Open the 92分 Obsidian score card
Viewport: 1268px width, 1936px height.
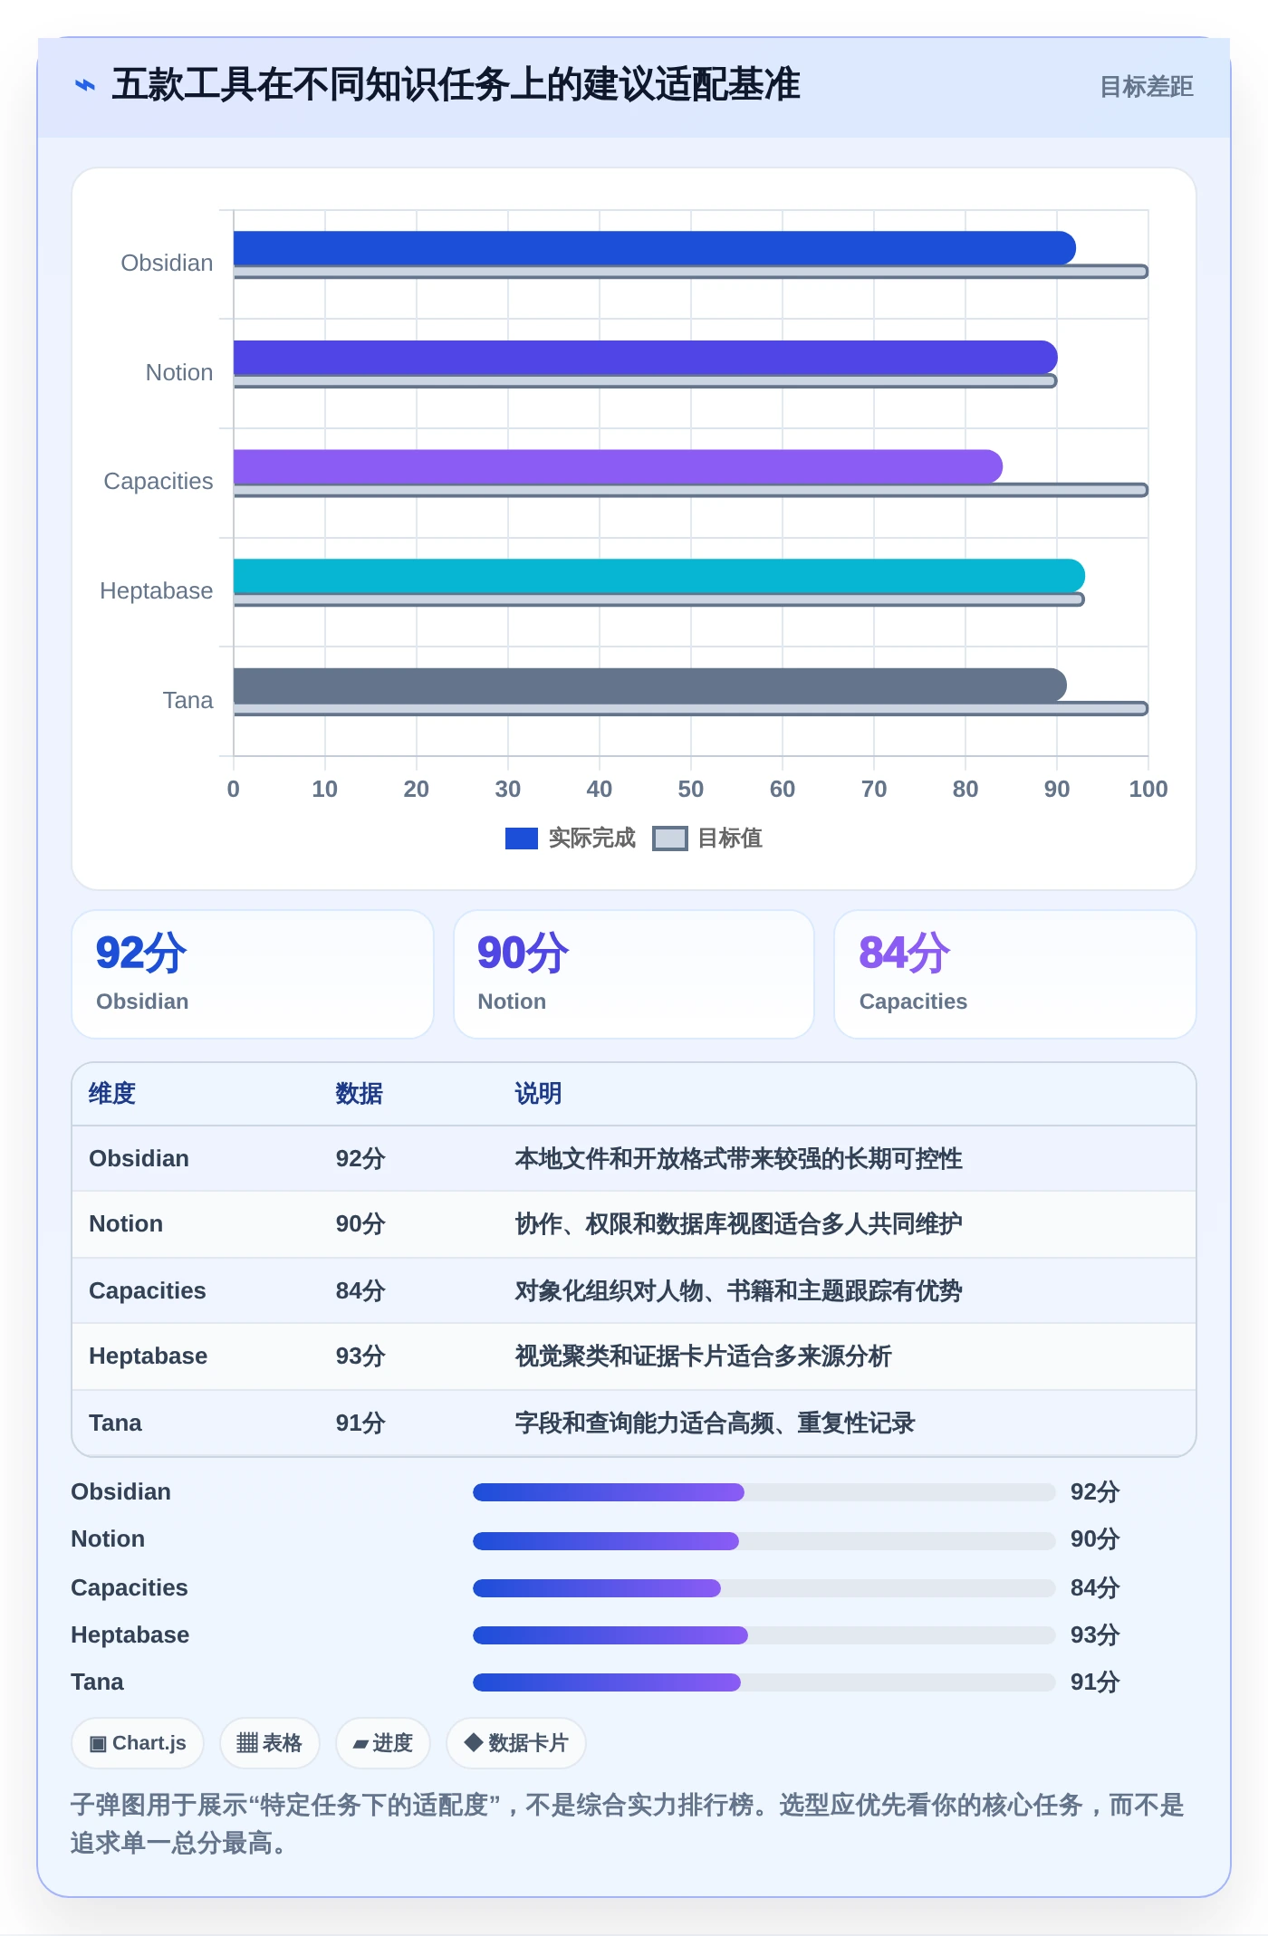point(253,974)
